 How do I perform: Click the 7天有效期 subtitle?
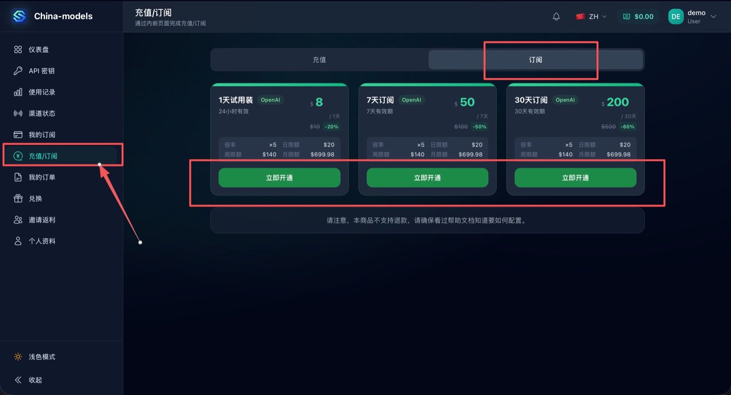click(x=380, y=111)
